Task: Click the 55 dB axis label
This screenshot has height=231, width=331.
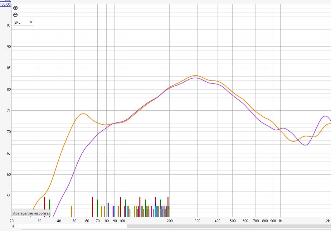Action: (x=9, y=196)
